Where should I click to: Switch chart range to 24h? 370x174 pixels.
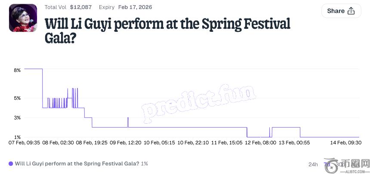coord(313,164)
